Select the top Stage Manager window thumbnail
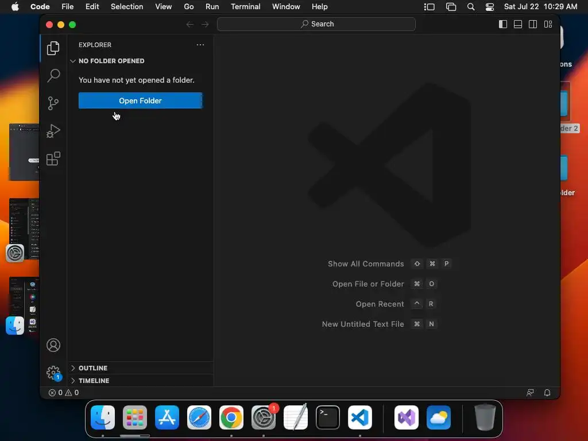This screenshot has height=441, width=588. [24, 152]
